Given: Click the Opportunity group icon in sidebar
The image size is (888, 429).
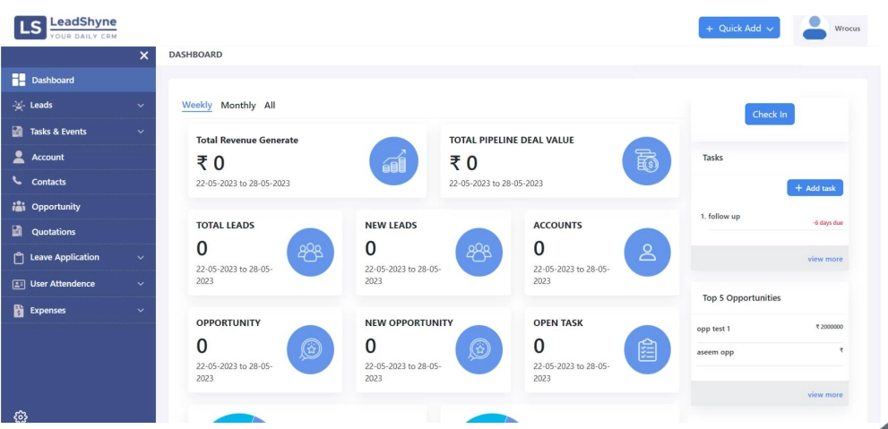Looking at the screenshot, I should tap(19, 207).
